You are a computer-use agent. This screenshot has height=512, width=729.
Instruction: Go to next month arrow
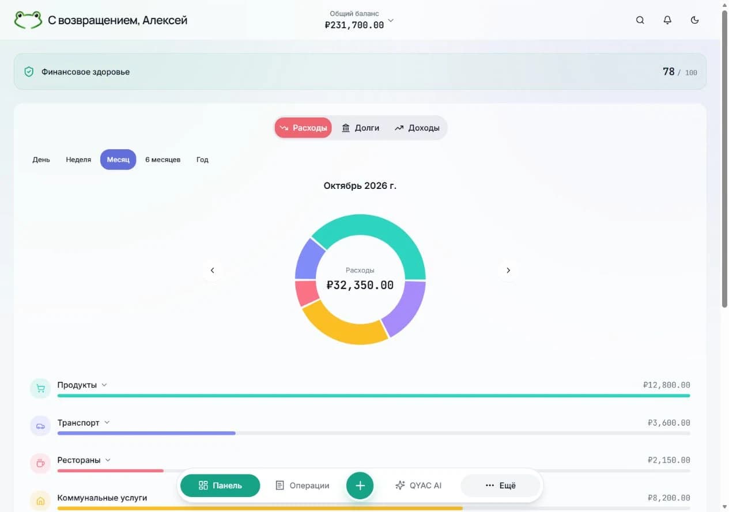[508, 270]
